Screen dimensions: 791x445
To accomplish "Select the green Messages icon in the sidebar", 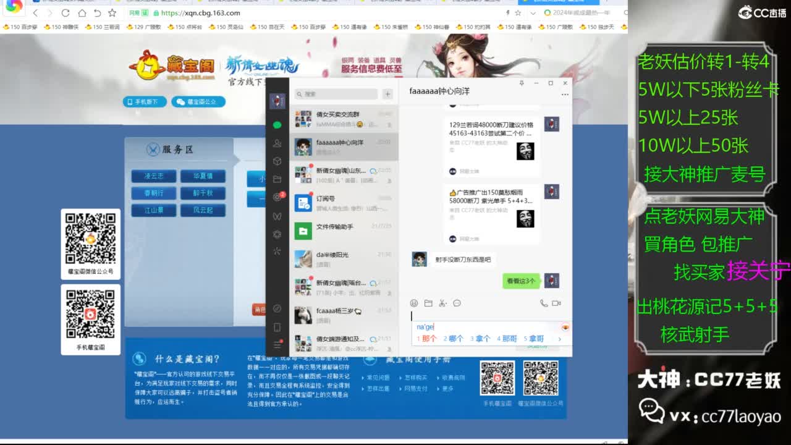I will point(276,124).
